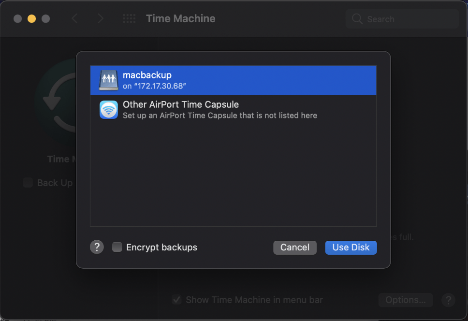Screen dimensions: 468x321
Task: Click the yellow minimize window button
Action: tap(31, 18)
